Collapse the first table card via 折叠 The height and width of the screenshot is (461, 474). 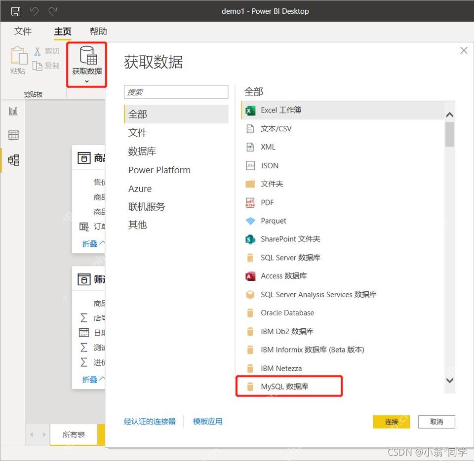coord(93,243)
